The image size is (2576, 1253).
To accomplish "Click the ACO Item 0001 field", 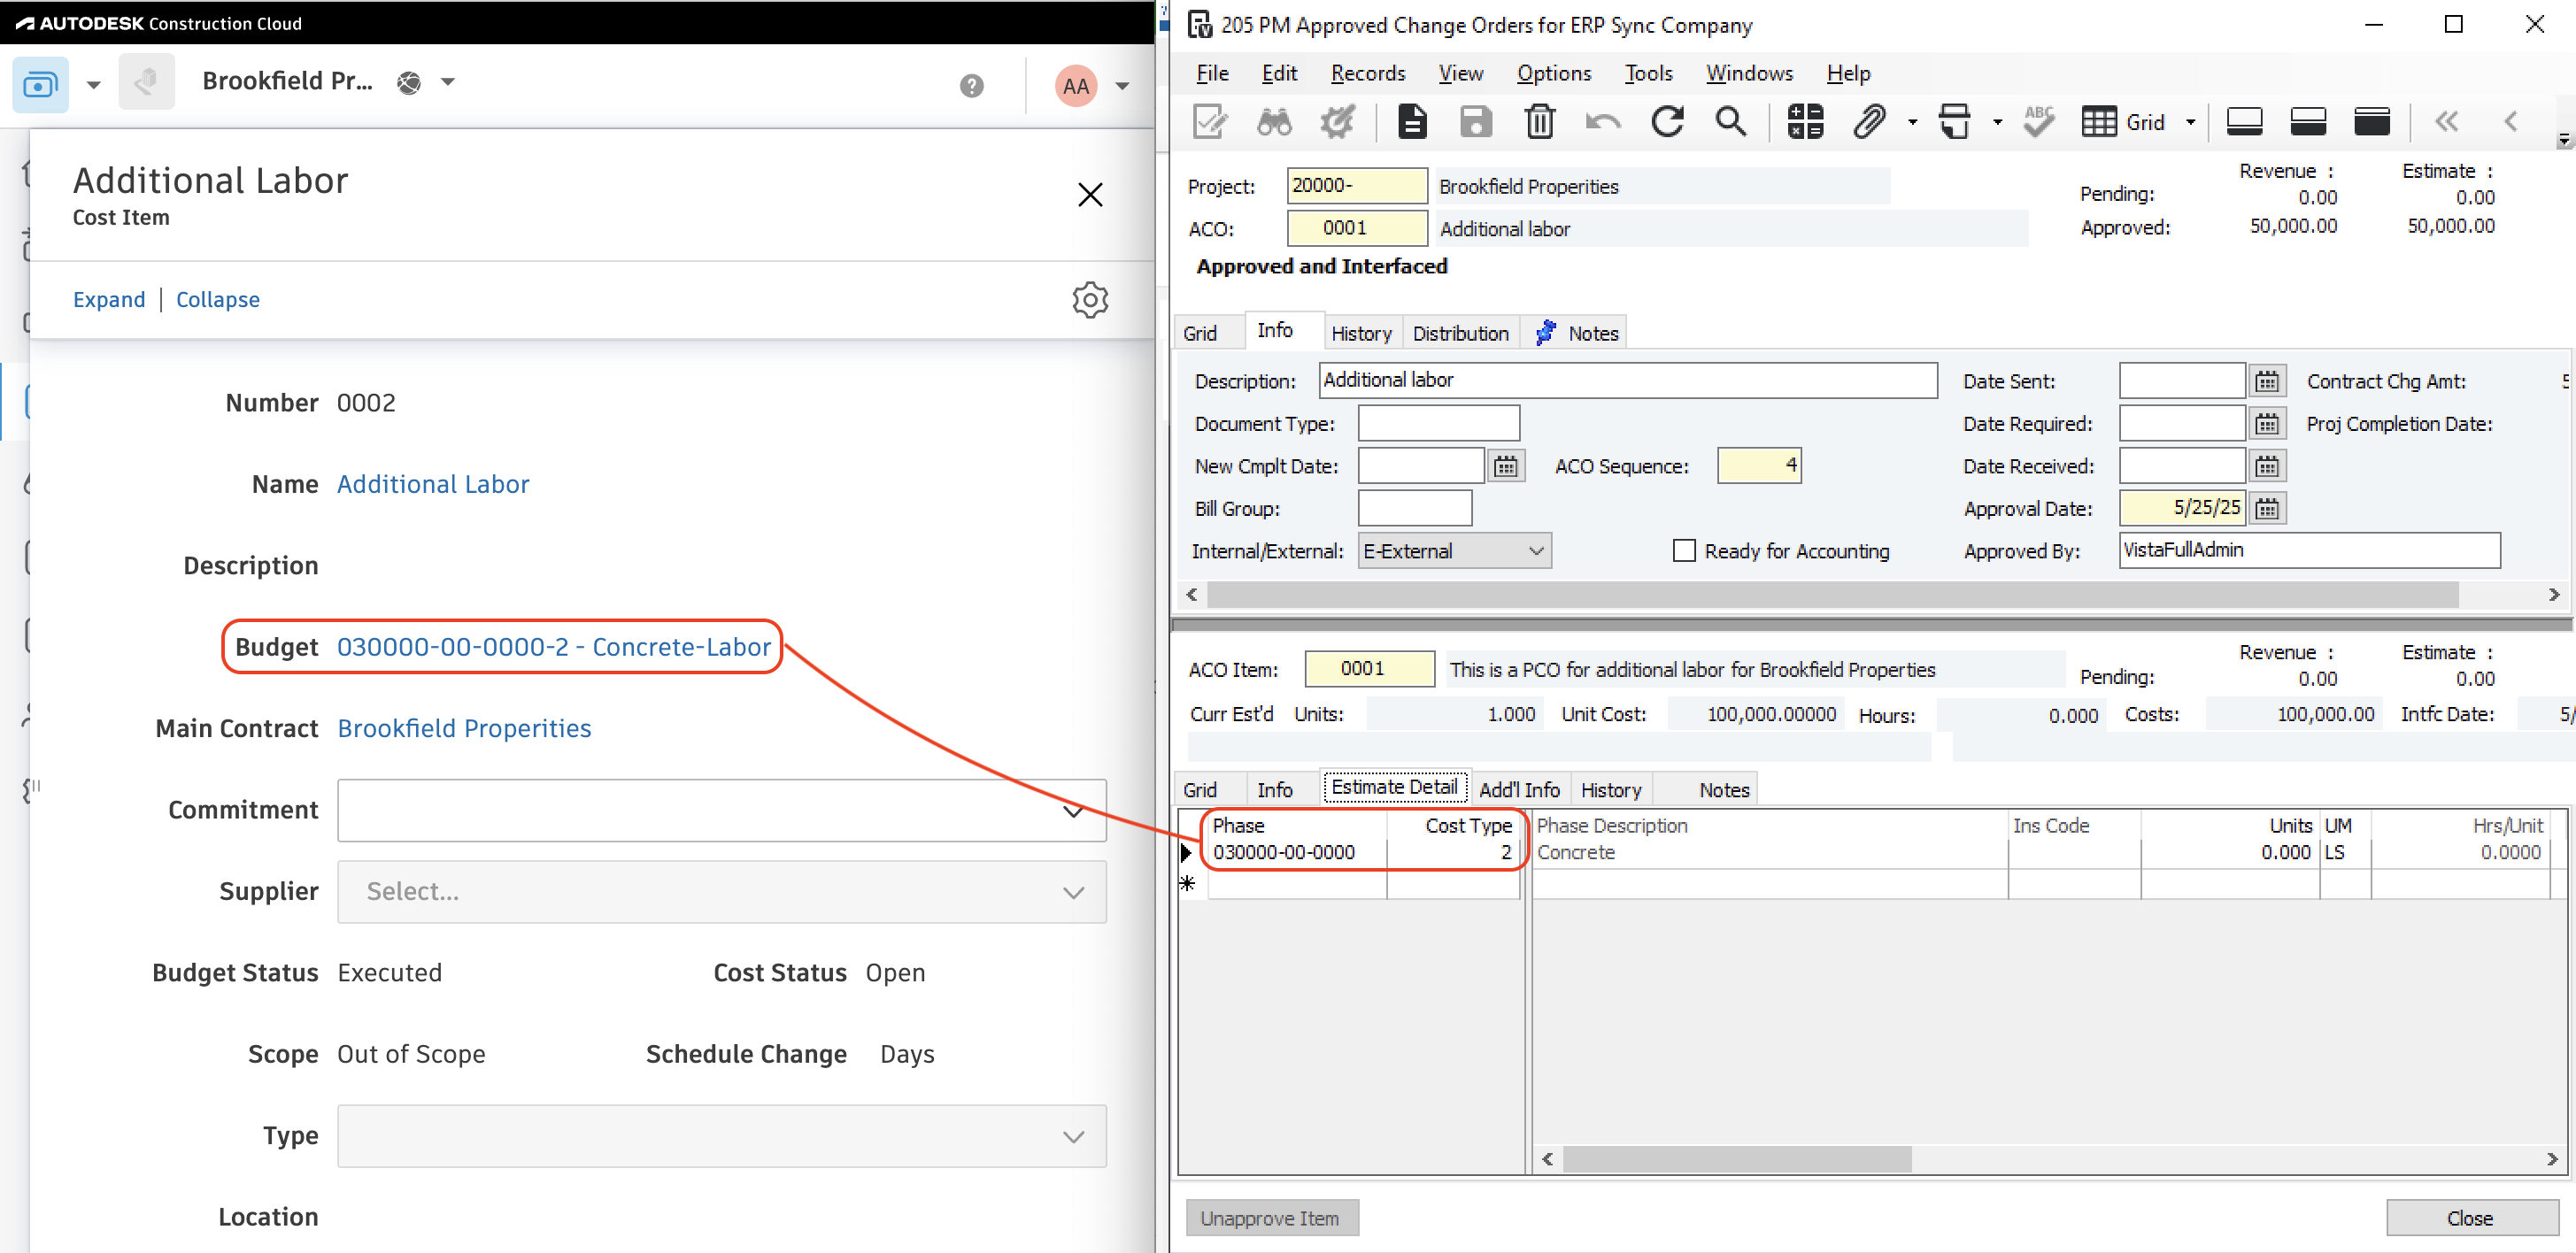I will pyautogui.click(x=1368, y=669).
